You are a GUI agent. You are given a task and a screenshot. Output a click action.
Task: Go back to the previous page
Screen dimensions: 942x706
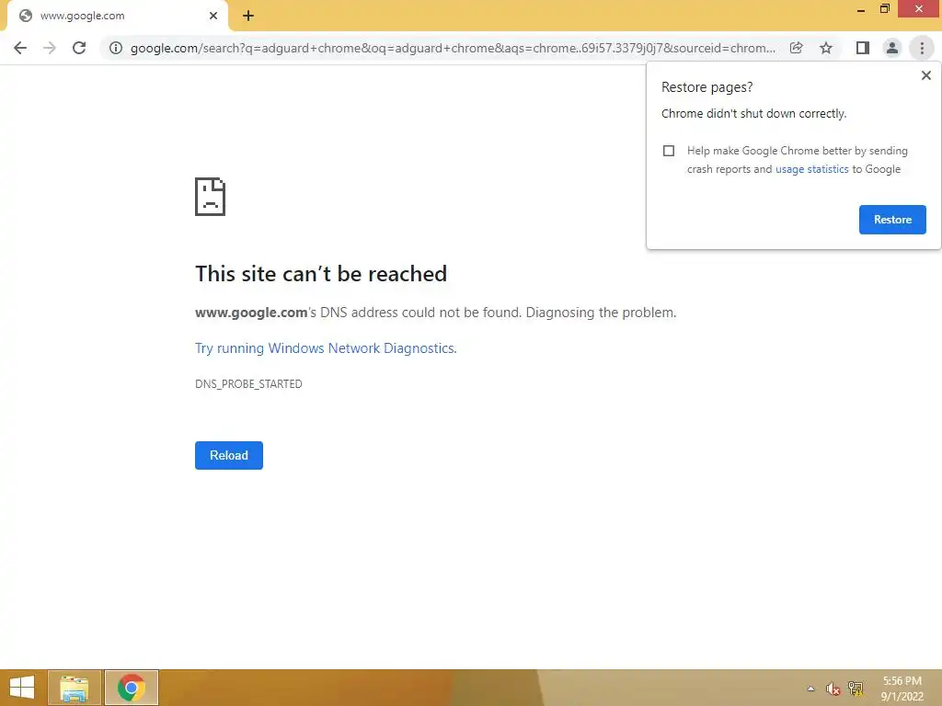tap(20, 48)
